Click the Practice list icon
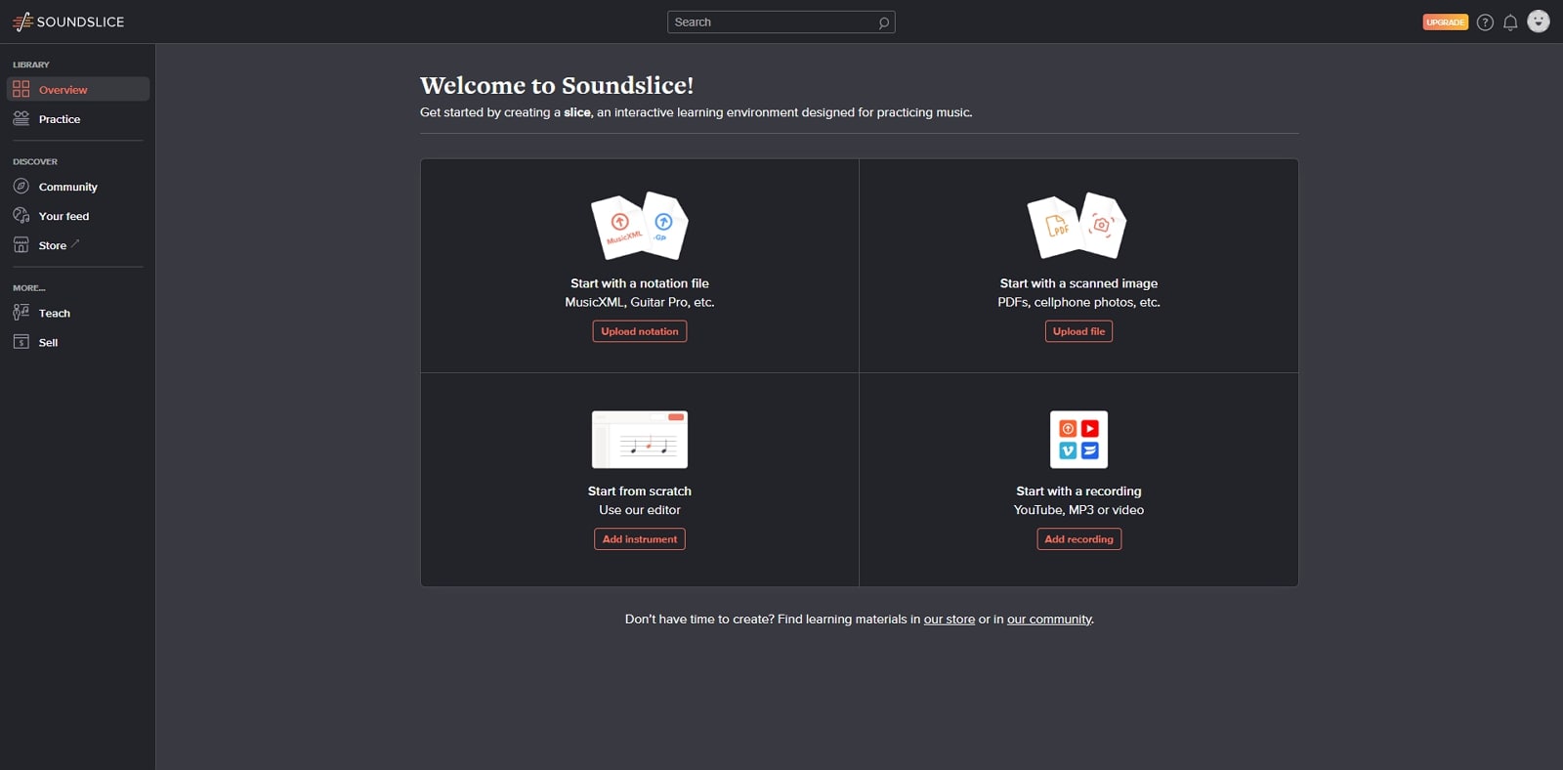1563x770 pixels. pos(21,118)
